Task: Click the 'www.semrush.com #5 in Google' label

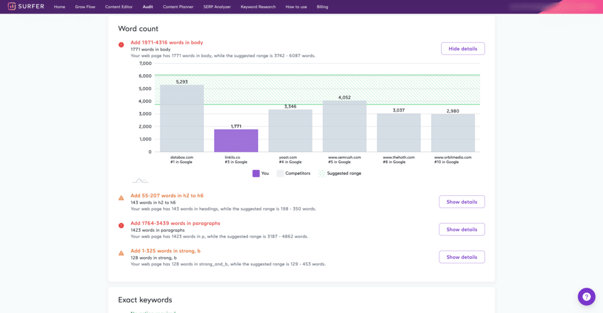Action: tap(344, 159)
